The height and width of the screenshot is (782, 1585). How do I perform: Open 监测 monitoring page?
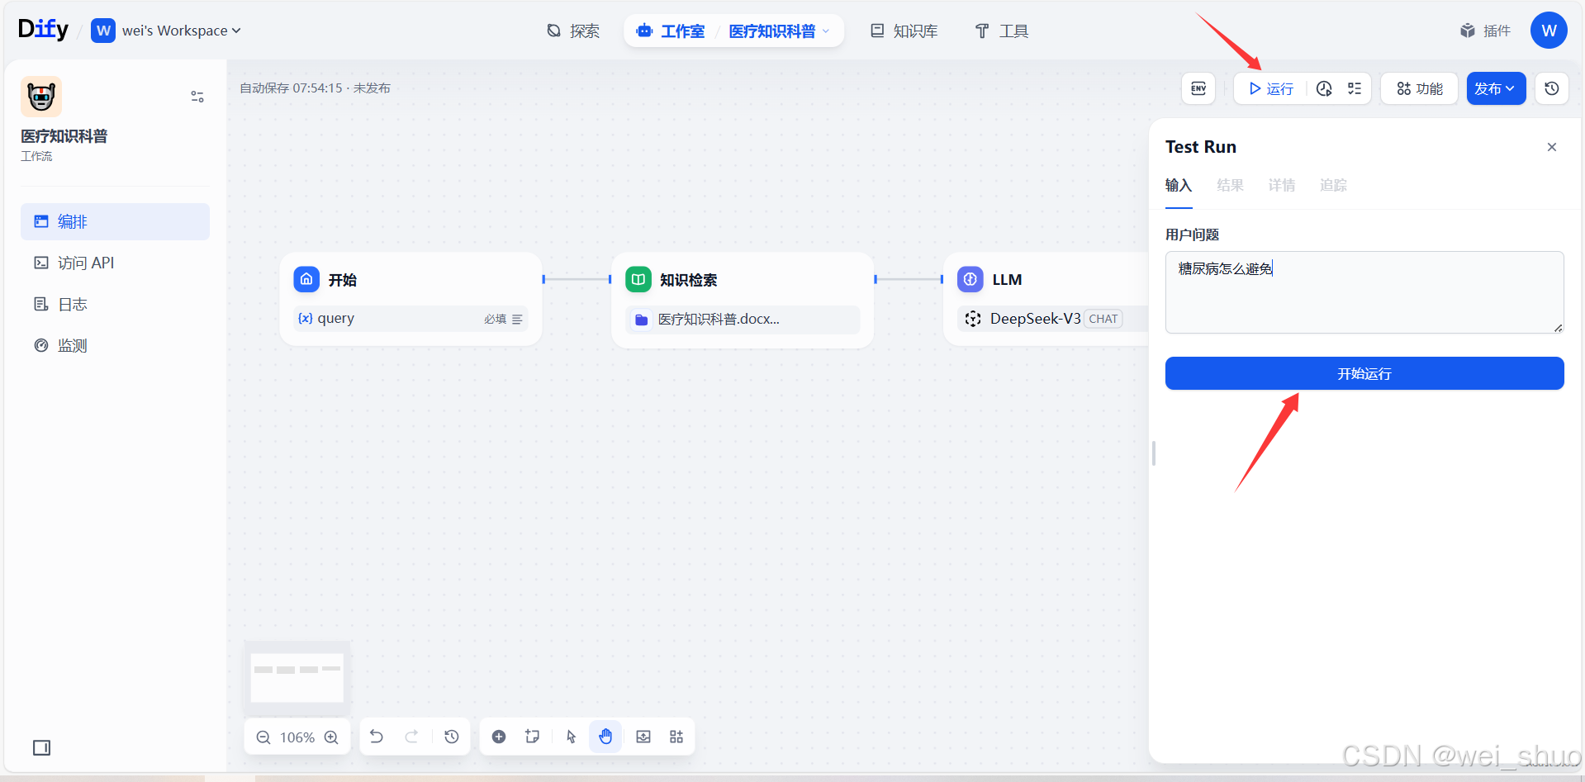coord(115,345)
